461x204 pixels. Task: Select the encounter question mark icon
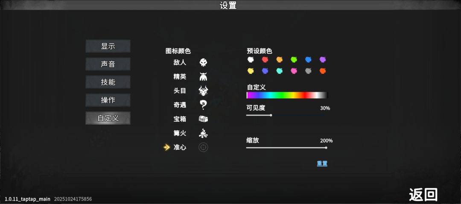point(203,105)
